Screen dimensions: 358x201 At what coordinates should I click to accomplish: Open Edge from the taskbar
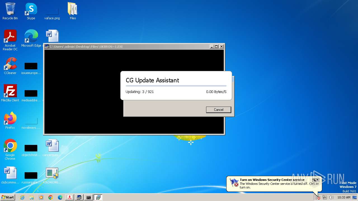point(60,197)
